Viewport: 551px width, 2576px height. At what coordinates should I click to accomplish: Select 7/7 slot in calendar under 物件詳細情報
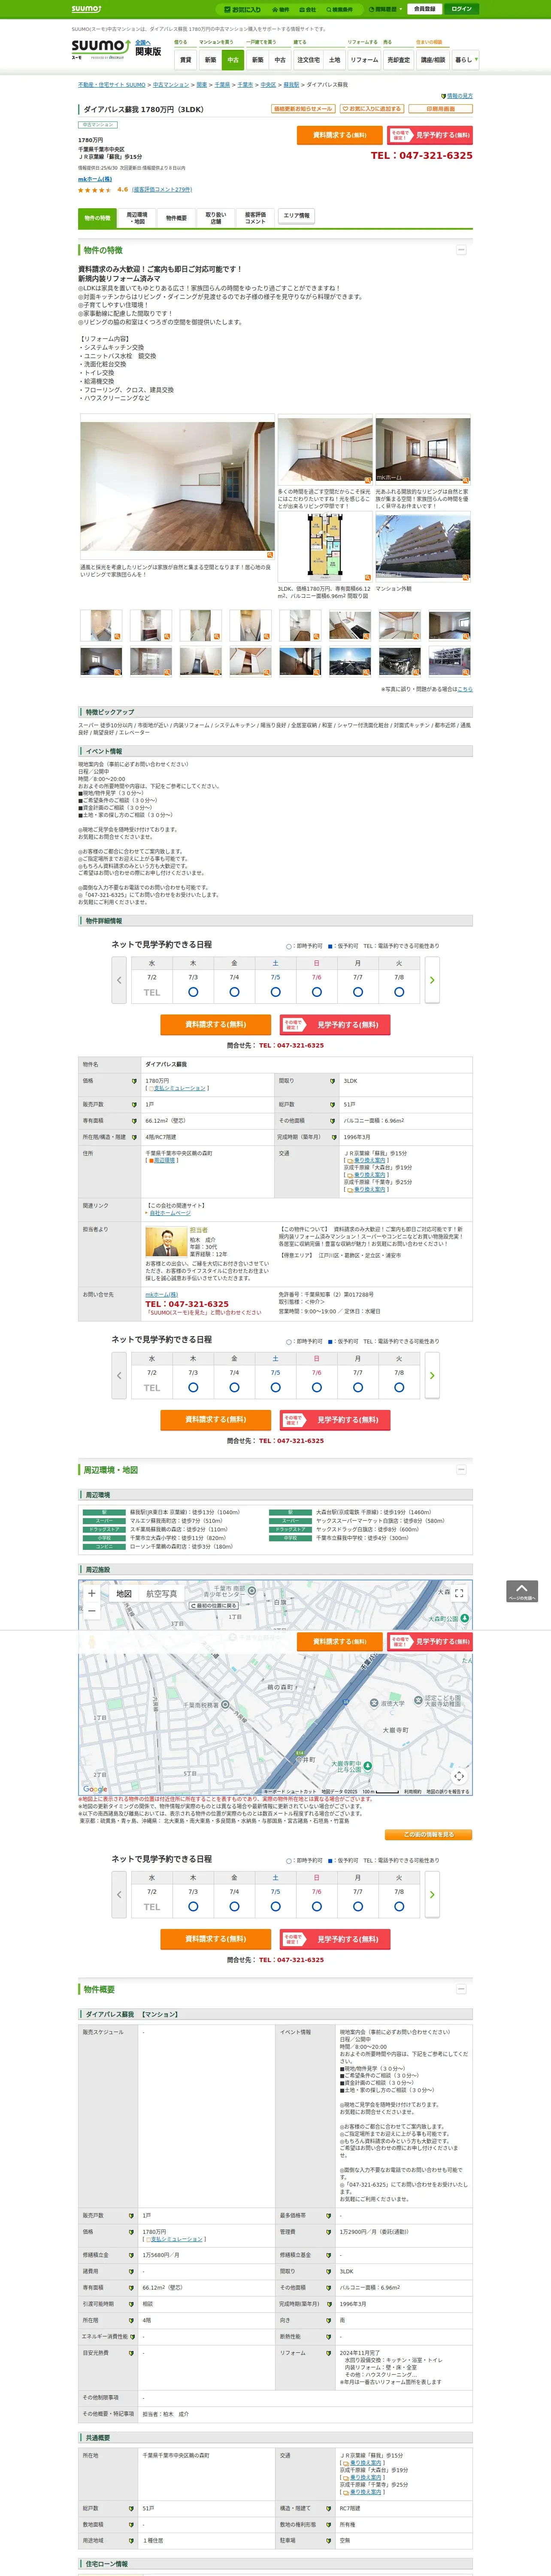(x=357, y=992)
